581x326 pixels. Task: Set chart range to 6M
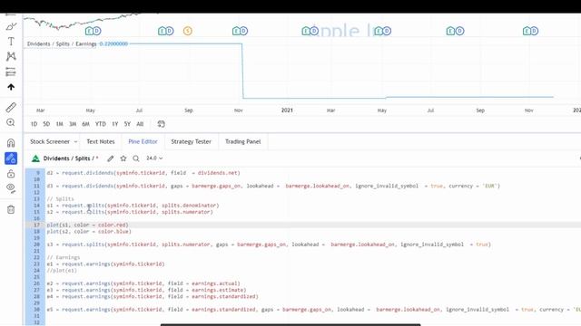[85, 124]
